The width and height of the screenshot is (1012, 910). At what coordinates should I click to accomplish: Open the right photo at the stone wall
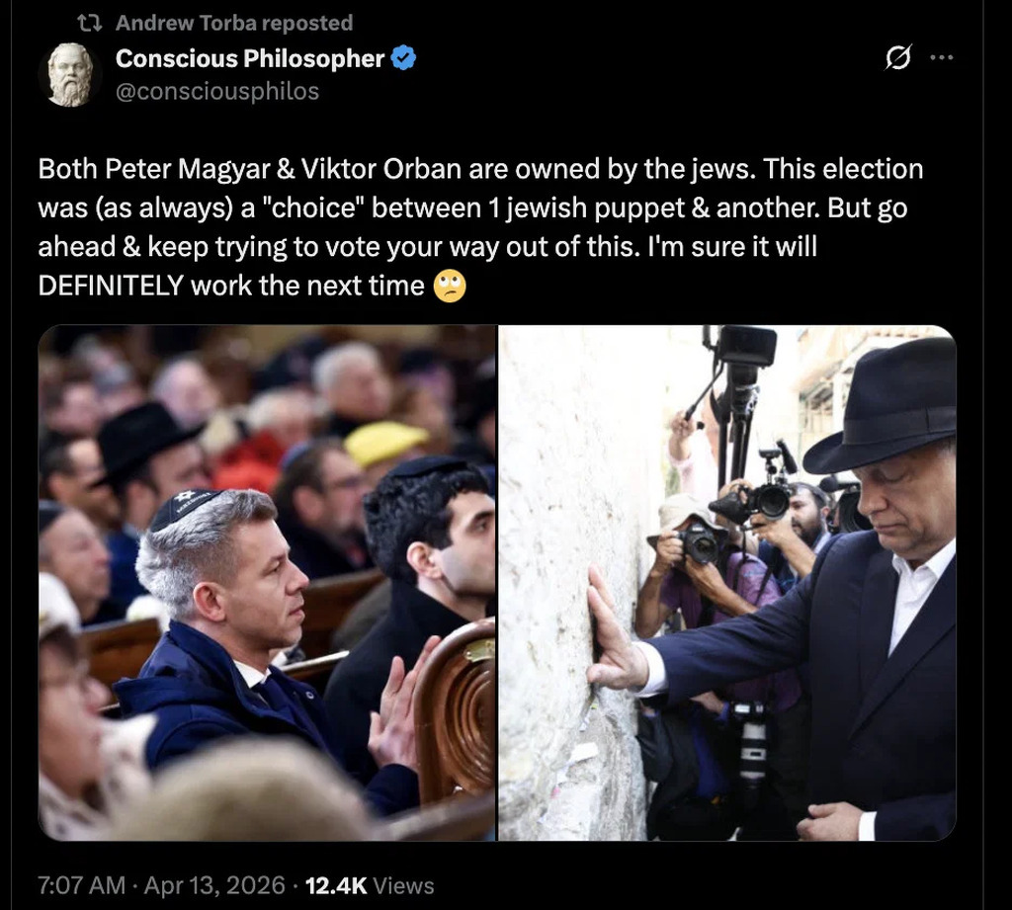point(727,583)
